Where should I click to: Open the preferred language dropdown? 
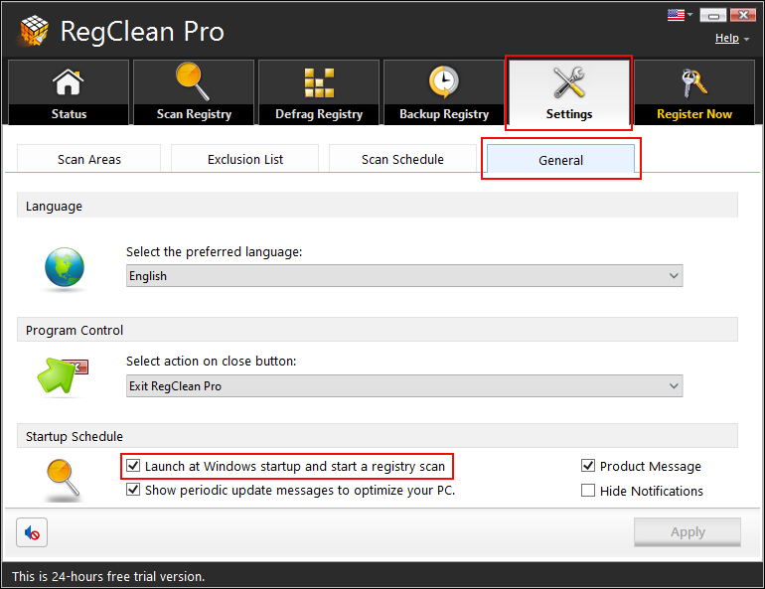(404, 275)
